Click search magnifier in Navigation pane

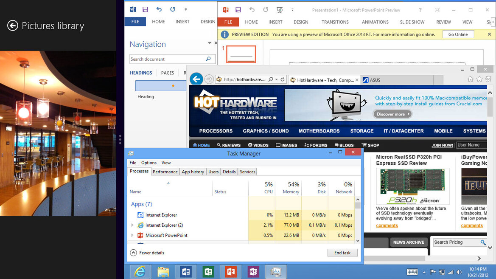[x=208, y=59]
